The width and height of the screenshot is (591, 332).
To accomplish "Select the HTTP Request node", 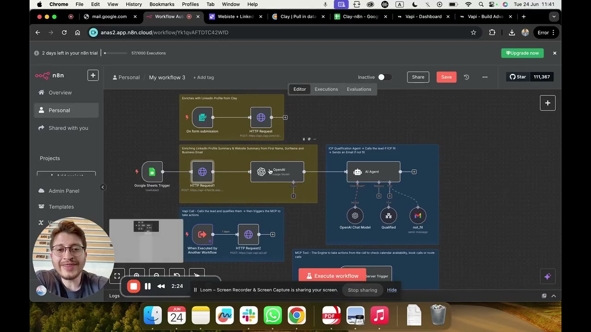I will coord(261,118).
